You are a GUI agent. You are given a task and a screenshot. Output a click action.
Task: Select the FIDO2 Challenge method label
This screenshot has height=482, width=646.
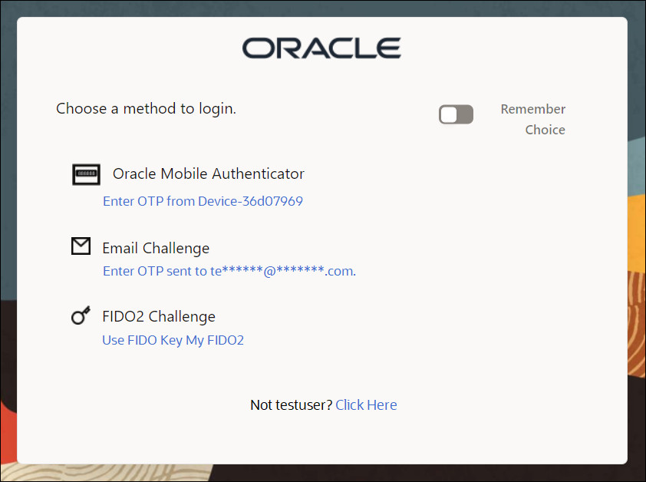click(x=159, y=315)
